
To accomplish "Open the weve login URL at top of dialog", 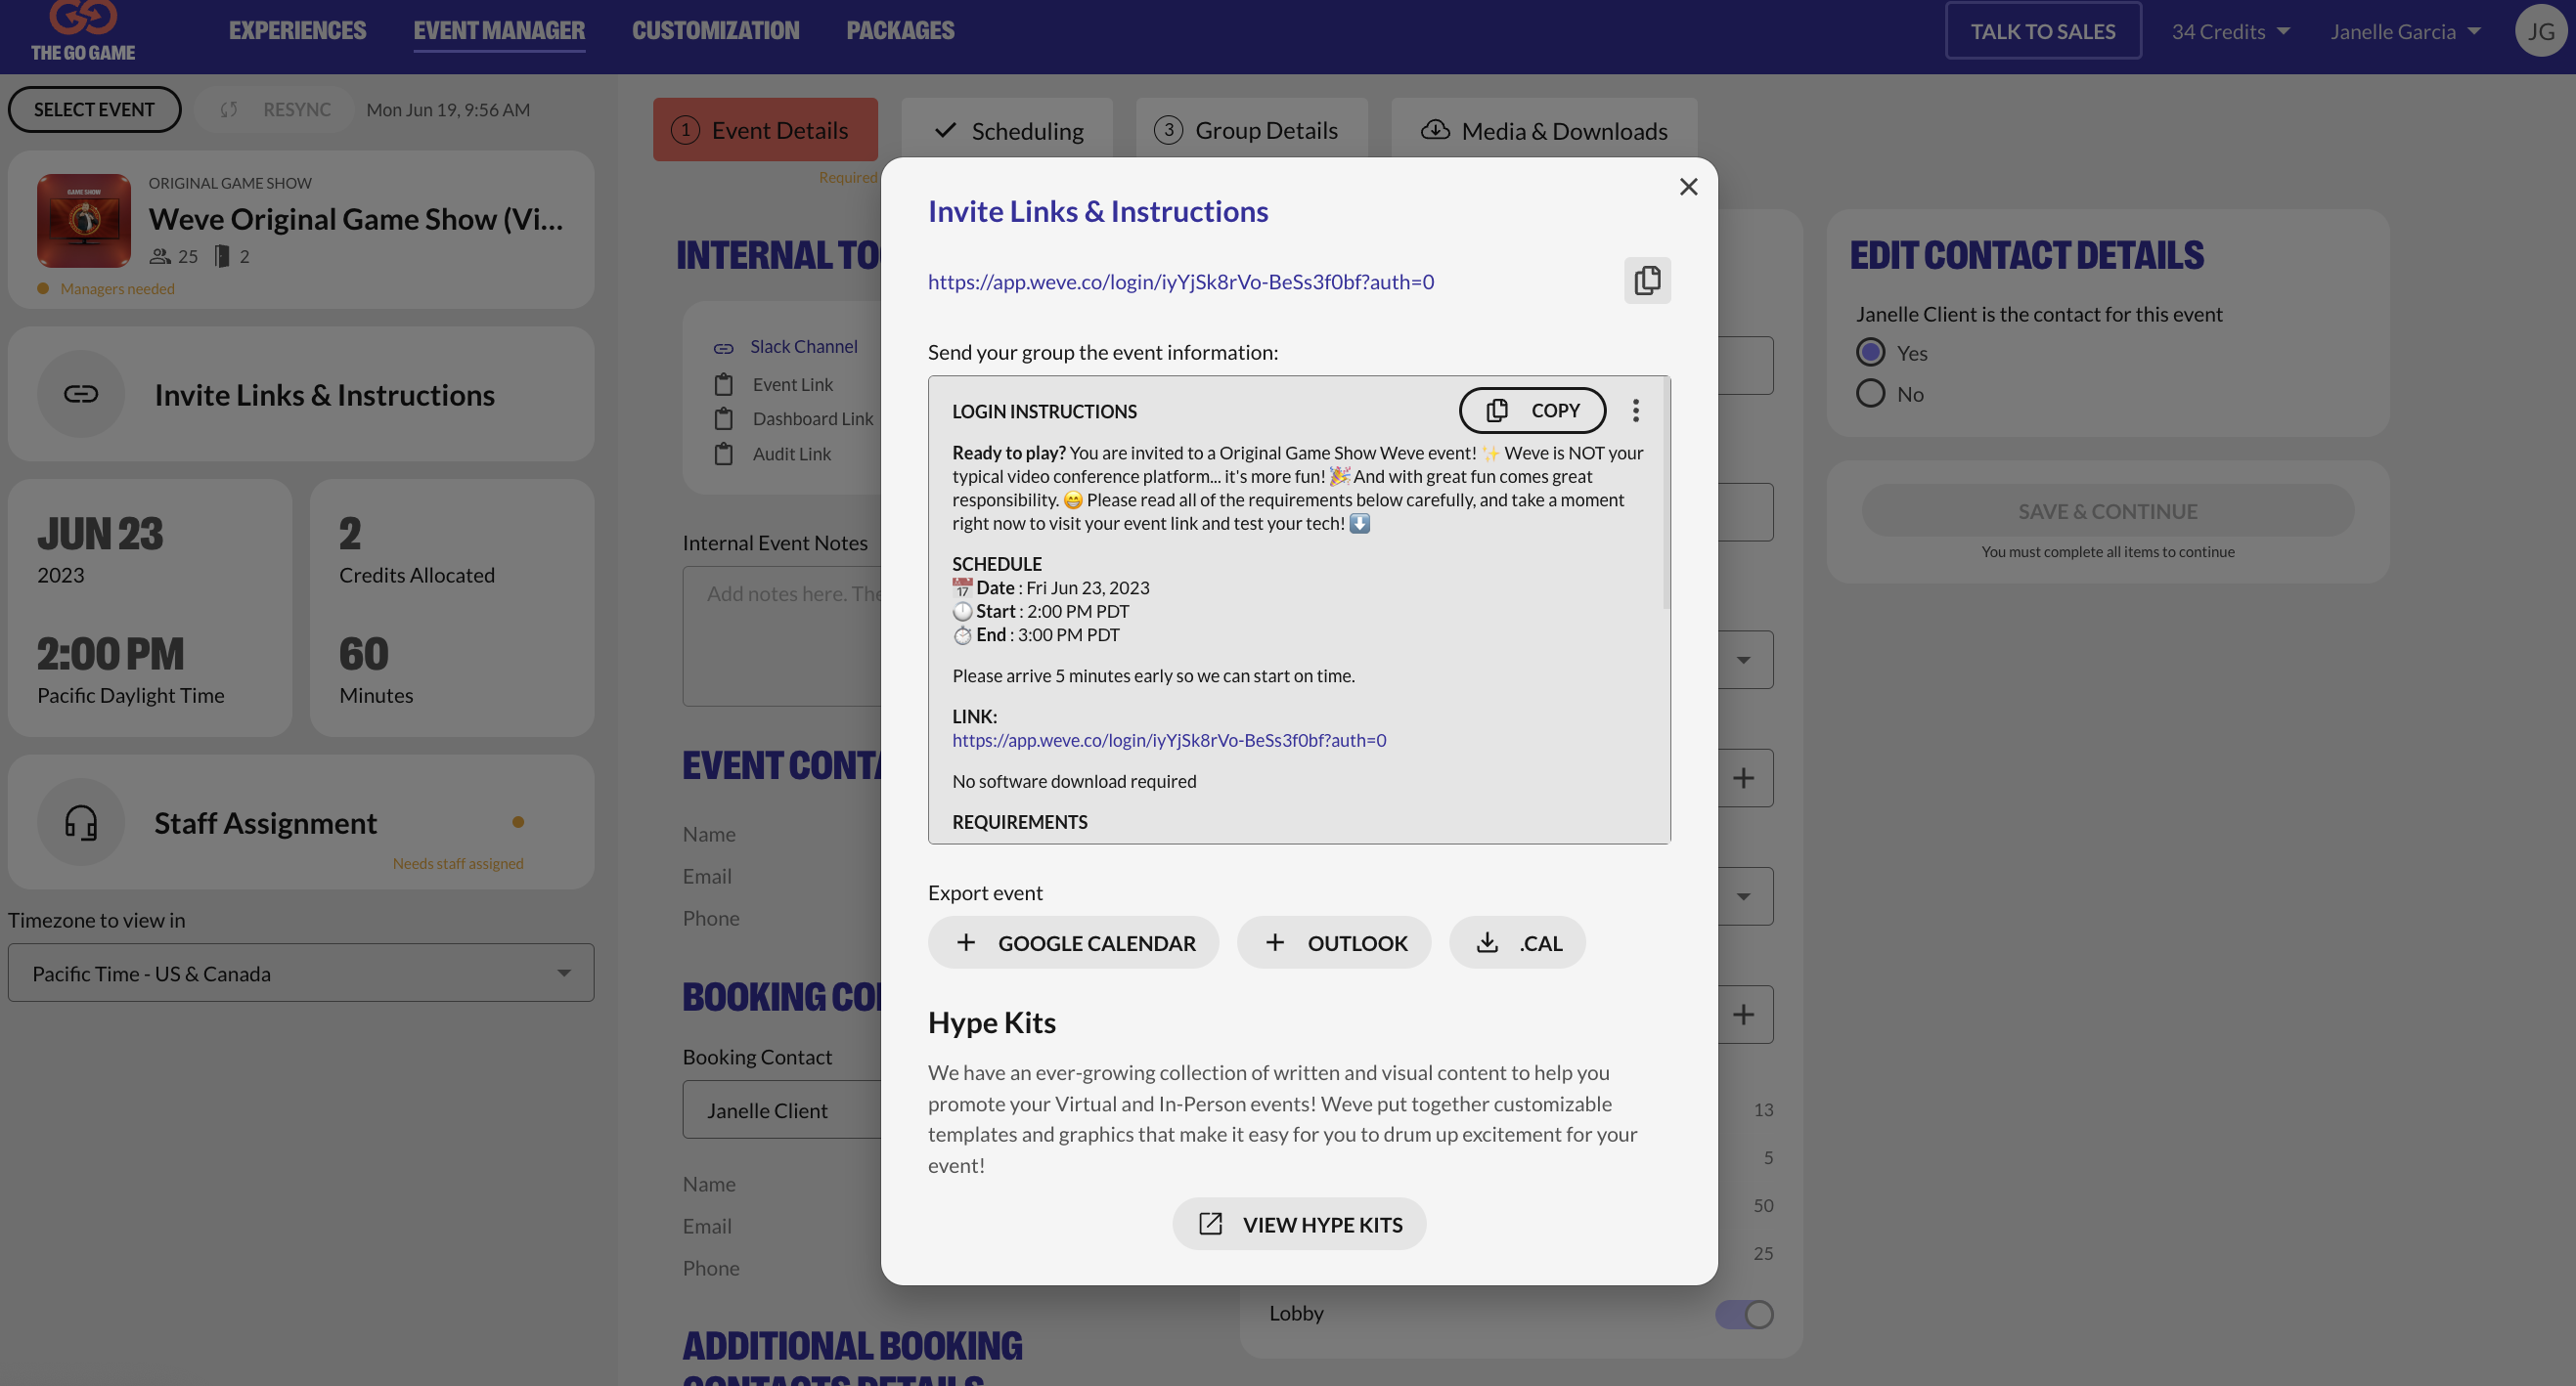I will coord(1180,282).
